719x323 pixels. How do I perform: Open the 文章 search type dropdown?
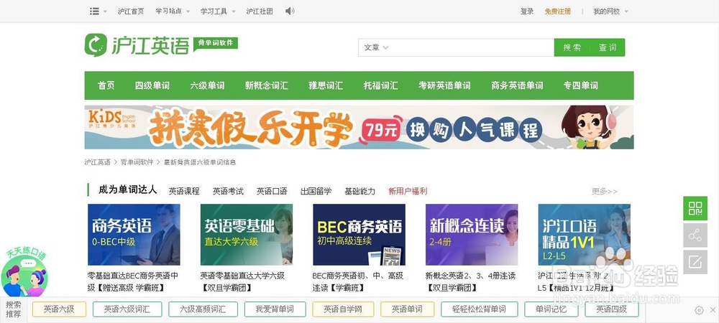(x=376, y=47)
